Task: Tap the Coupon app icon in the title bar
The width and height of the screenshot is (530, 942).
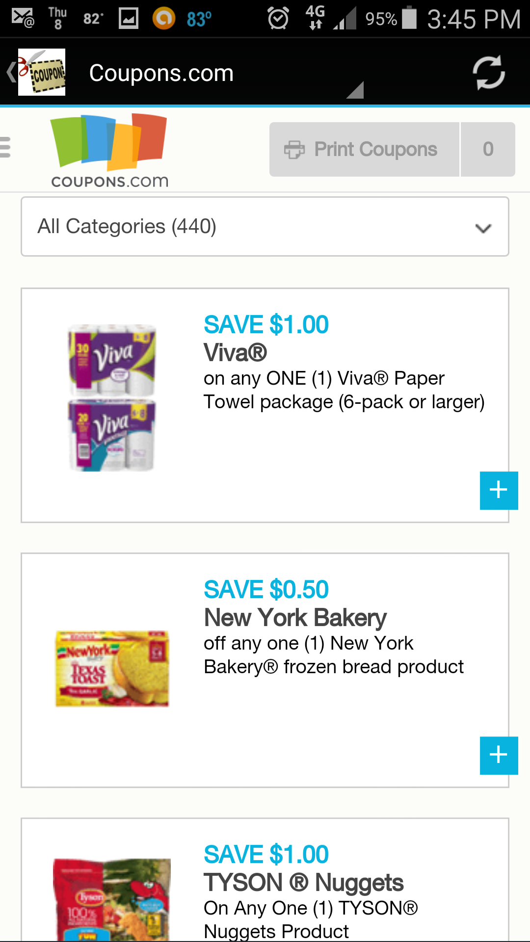Action: coord(41,72)
